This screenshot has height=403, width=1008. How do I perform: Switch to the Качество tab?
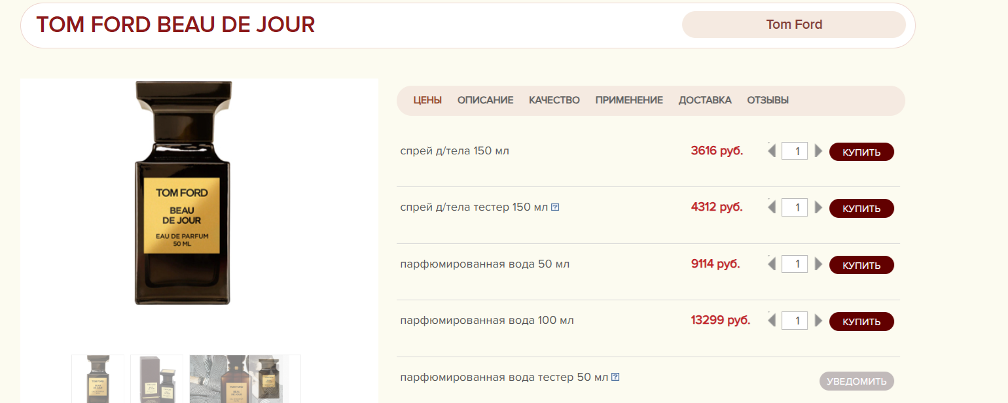554,100
